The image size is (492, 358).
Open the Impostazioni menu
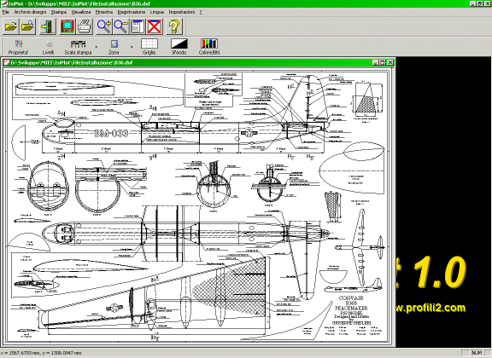point(182,12)
